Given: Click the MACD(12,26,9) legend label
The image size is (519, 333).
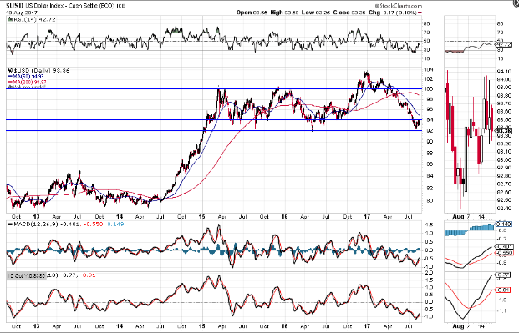Looking at the screenshot, I should (x=36, y=225).
